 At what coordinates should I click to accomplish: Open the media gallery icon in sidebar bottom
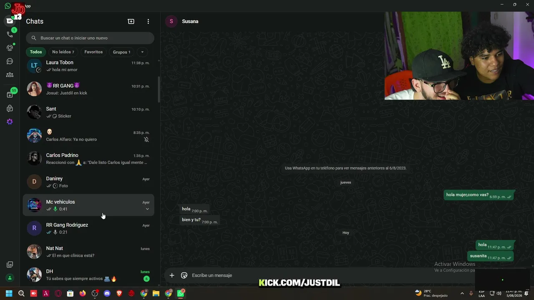point(10,265)
